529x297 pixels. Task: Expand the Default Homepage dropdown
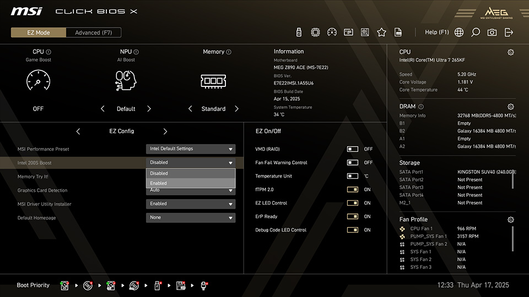click(x=191, y=218)
